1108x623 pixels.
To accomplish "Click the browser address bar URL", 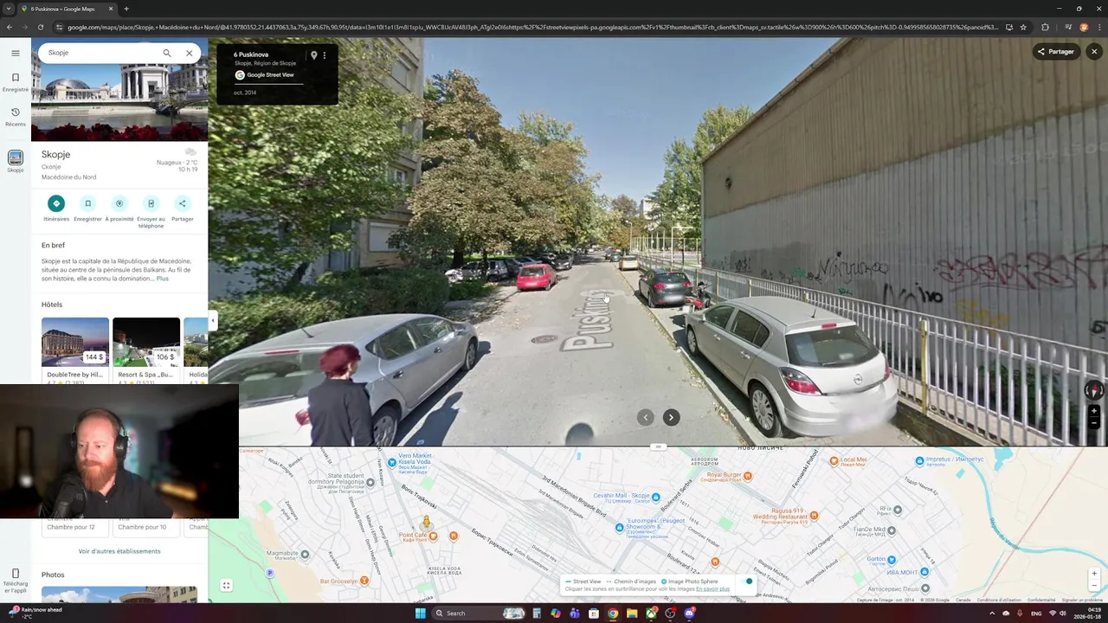I will (x=532, y=27).
